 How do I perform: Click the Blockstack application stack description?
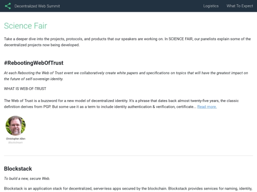[128, 189]
